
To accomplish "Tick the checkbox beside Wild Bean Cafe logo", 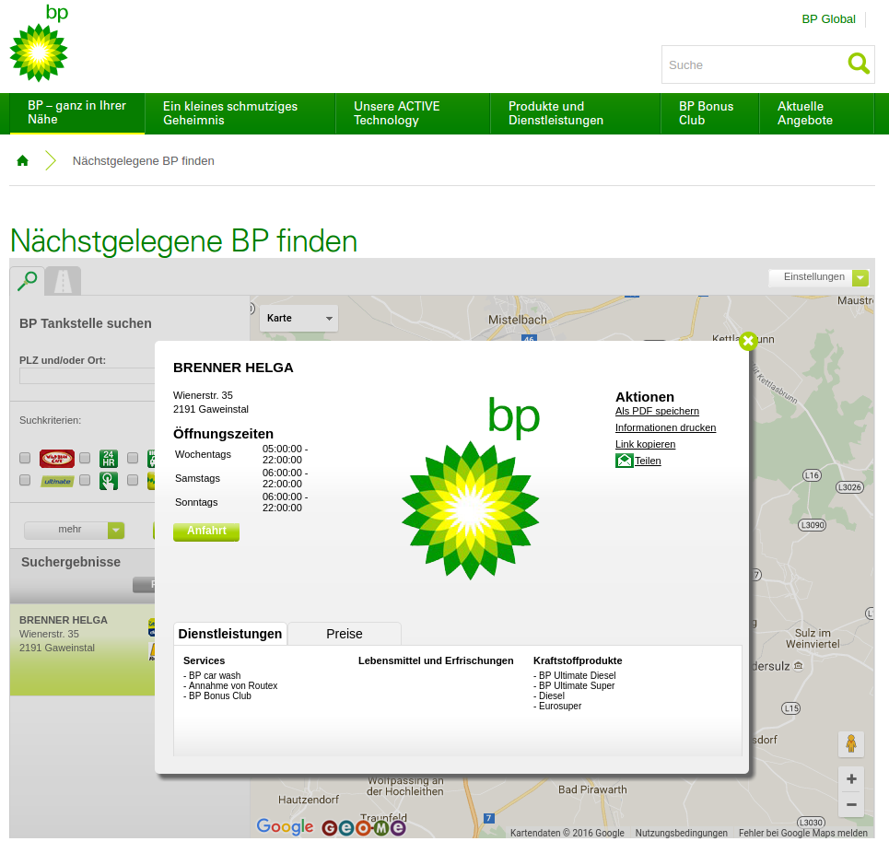I will click(25, 458).
